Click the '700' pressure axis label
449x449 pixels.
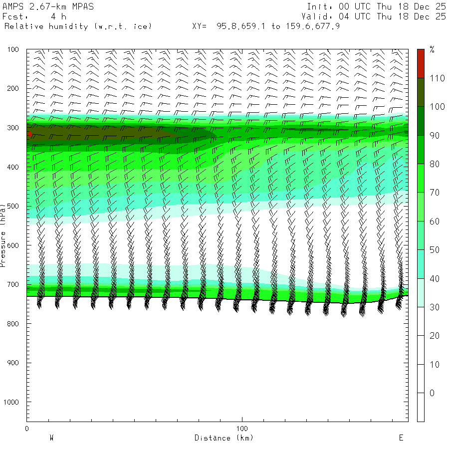tap(13, 285)
